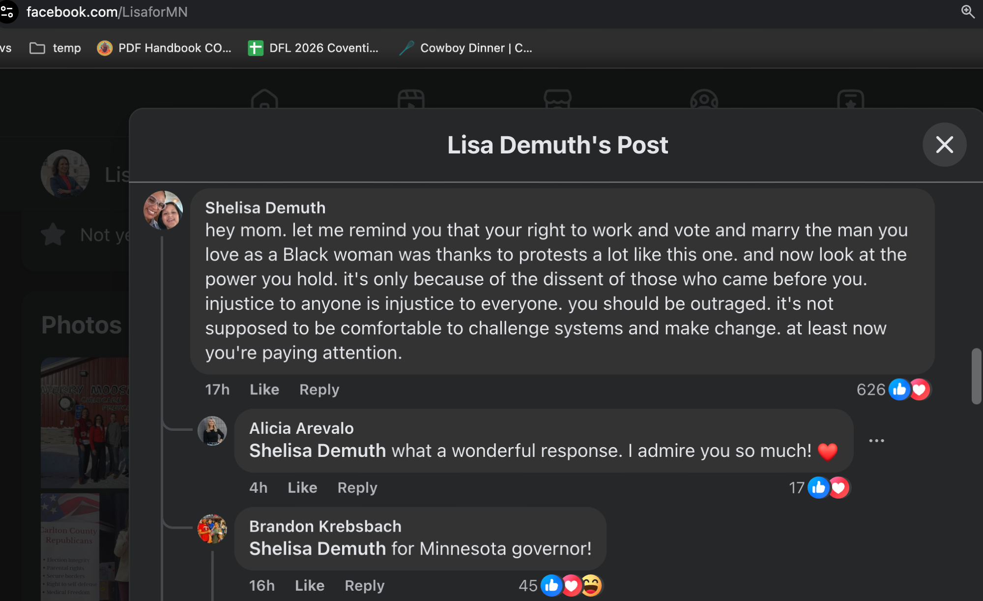
Task: Click Shelisa Demuth's profile picture
Action: pos(163,210)
